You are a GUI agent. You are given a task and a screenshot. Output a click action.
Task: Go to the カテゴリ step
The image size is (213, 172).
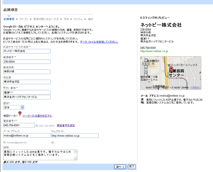24,19
